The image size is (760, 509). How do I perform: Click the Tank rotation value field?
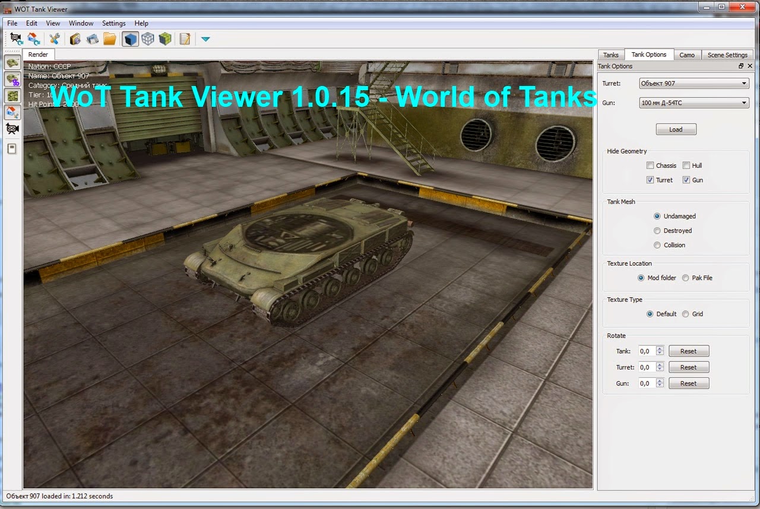[x=647, y=351]
